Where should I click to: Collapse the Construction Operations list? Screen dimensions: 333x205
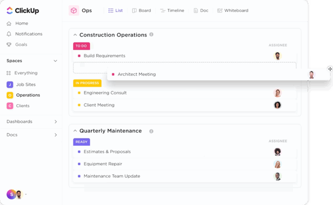pos(75,35)
